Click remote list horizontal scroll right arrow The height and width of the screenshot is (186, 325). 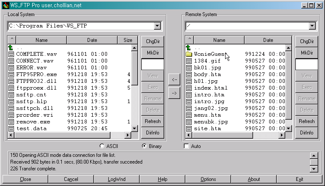click(281, 135)
